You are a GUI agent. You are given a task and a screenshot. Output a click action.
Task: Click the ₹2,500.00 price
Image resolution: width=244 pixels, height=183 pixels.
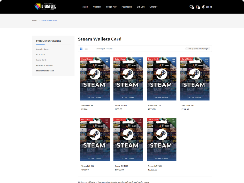point(153,170)
